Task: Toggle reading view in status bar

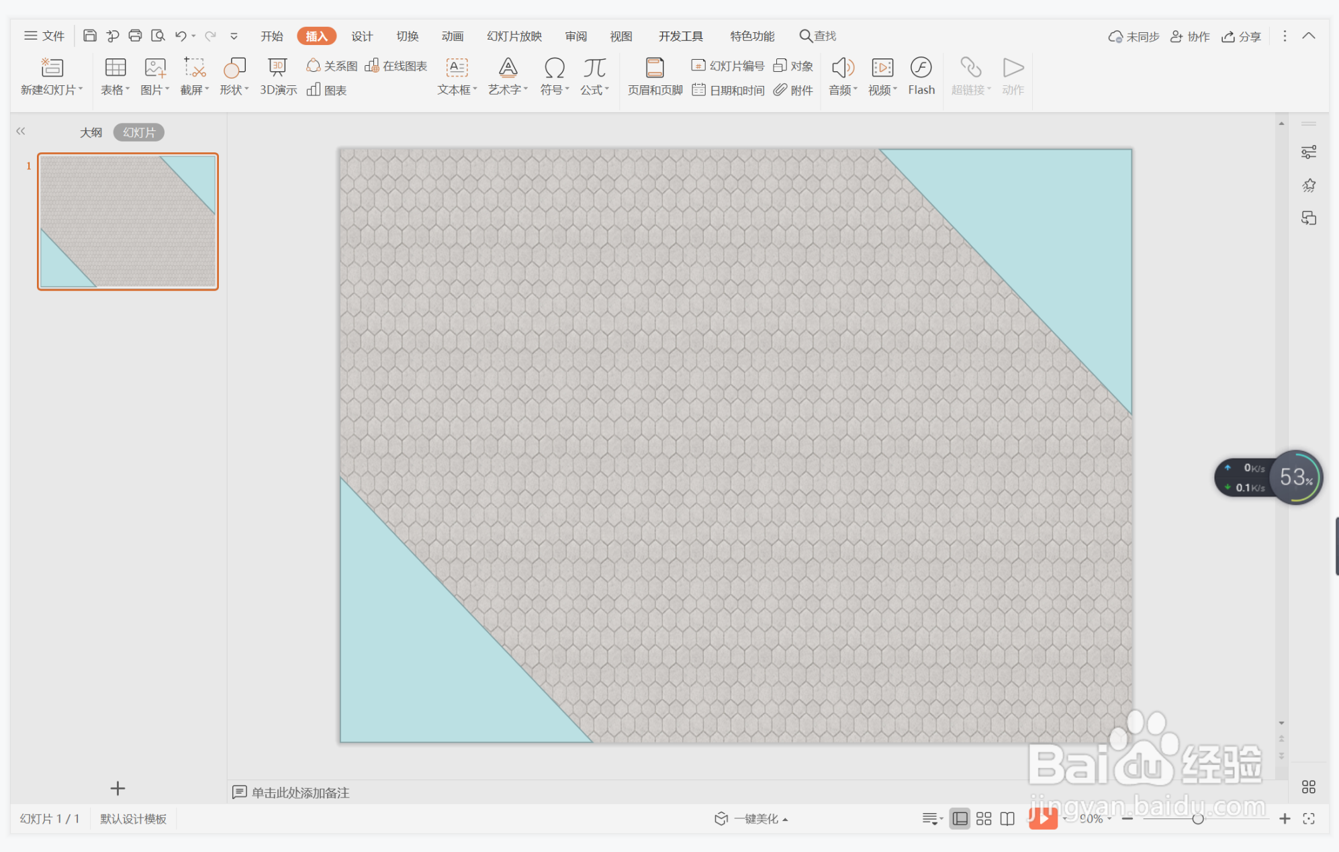Action: (1007, 818)
